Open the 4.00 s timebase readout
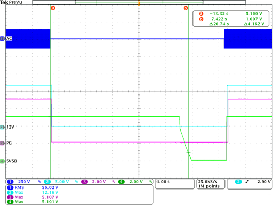 [174, 184]
